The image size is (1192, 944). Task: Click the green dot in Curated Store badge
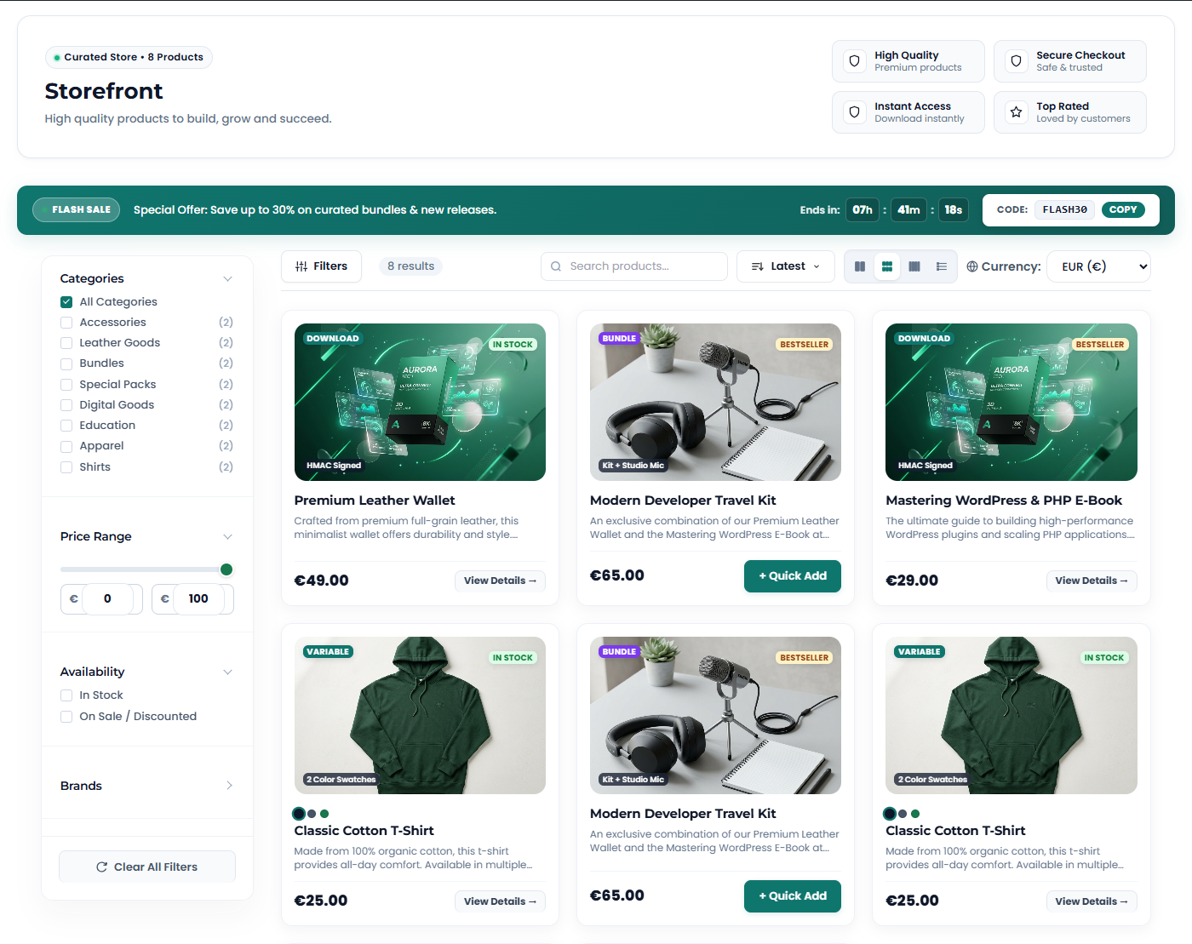(57, 58)
